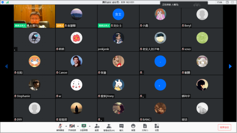
Task: Click the blue security shield icon
Action: tap(3, 2)
